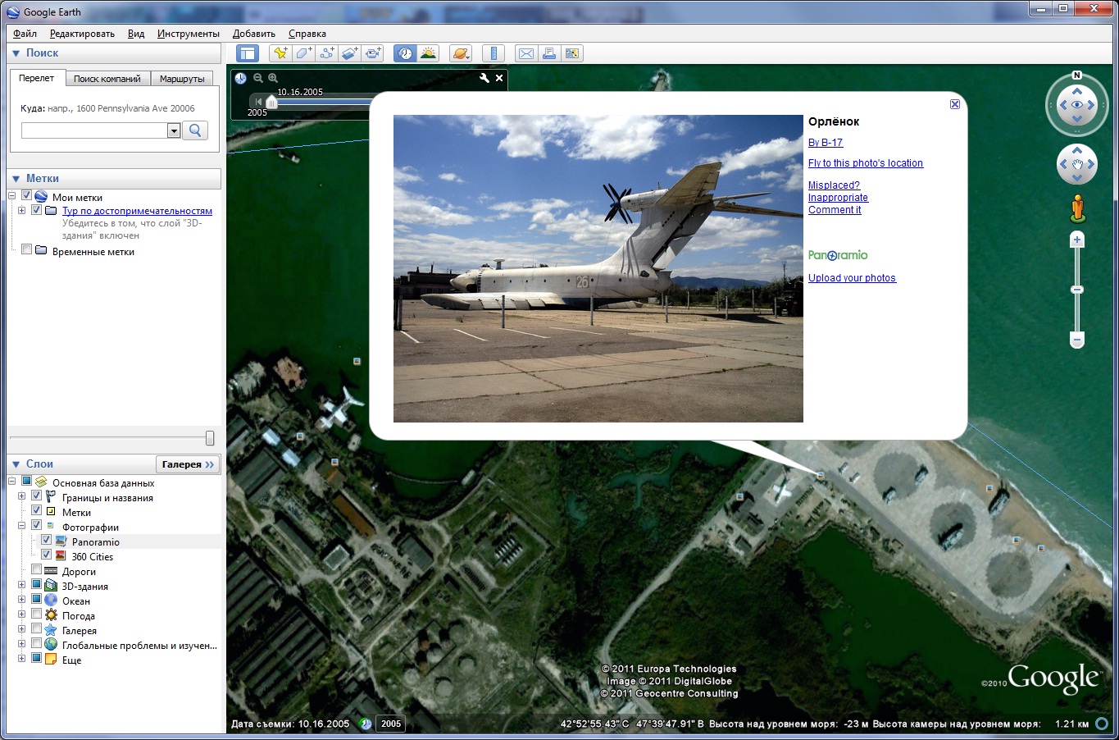Click the year 2005 button in status bar
The image size is (1119, 740).
pos(391,724)
